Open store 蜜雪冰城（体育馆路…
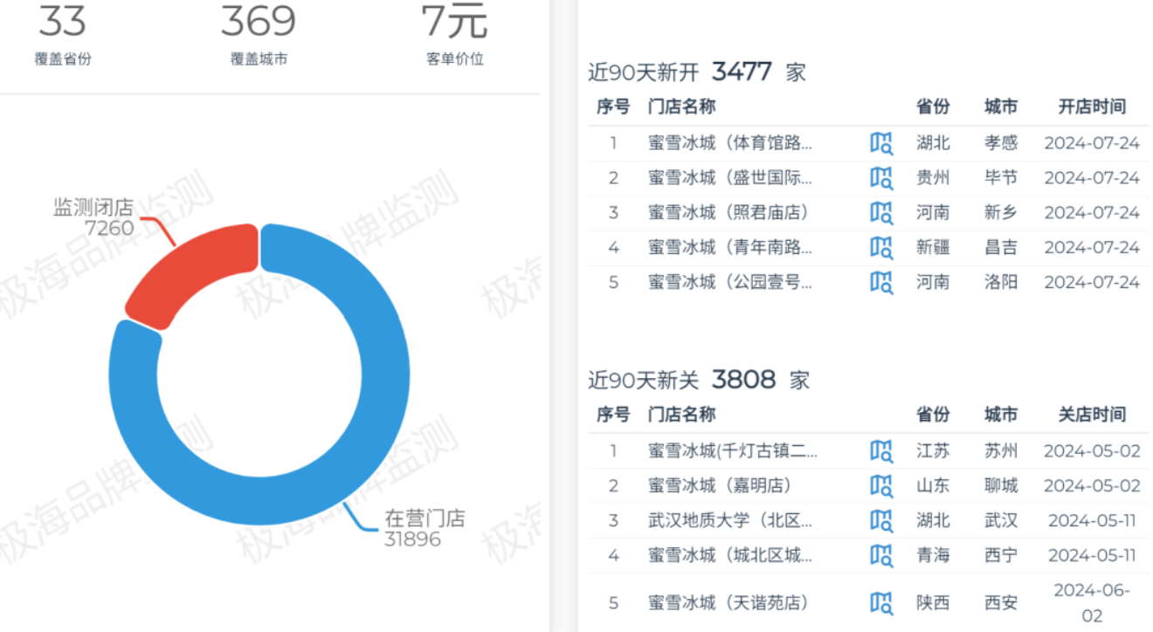Viewport: 1153px width, 632px height. pyautogui.click(x=730, y=143)
